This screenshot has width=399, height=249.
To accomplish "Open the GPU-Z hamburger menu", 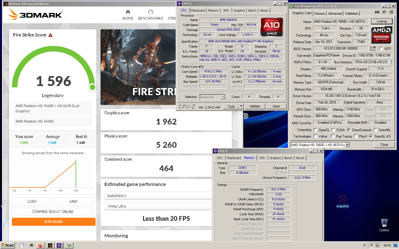I will click(x=391, y=12).
